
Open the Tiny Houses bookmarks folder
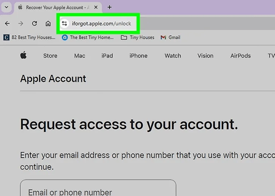pyautogui.click(x=137, y=37)
